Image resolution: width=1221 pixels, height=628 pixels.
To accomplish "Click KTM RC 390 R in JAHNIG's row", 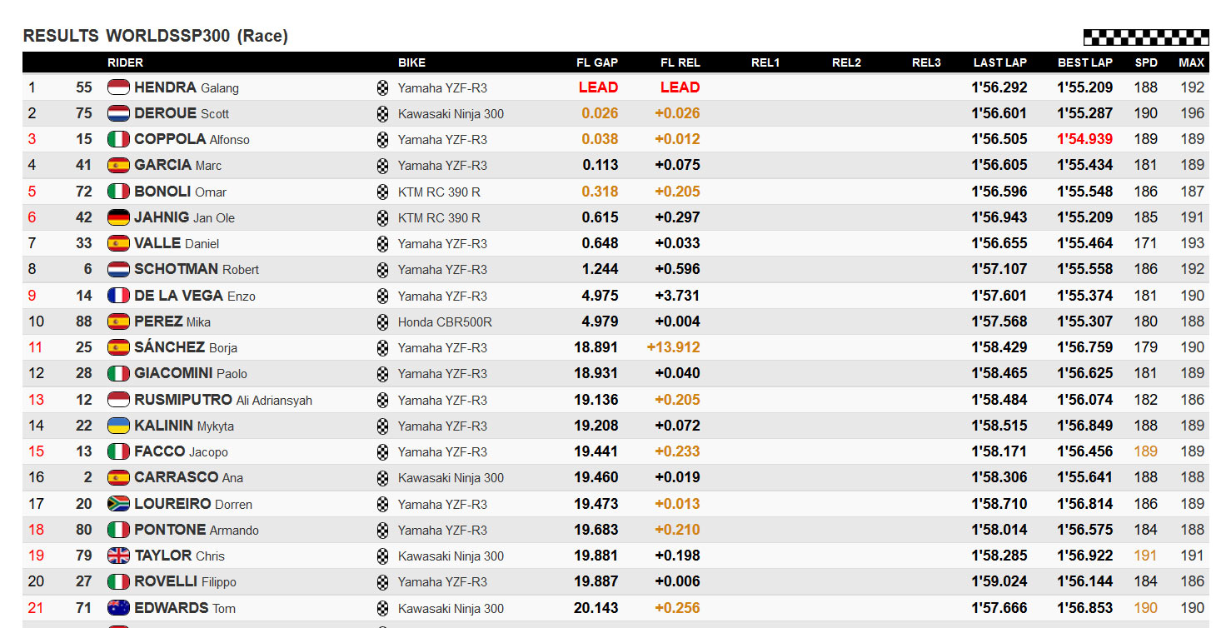I will [439, 217].
